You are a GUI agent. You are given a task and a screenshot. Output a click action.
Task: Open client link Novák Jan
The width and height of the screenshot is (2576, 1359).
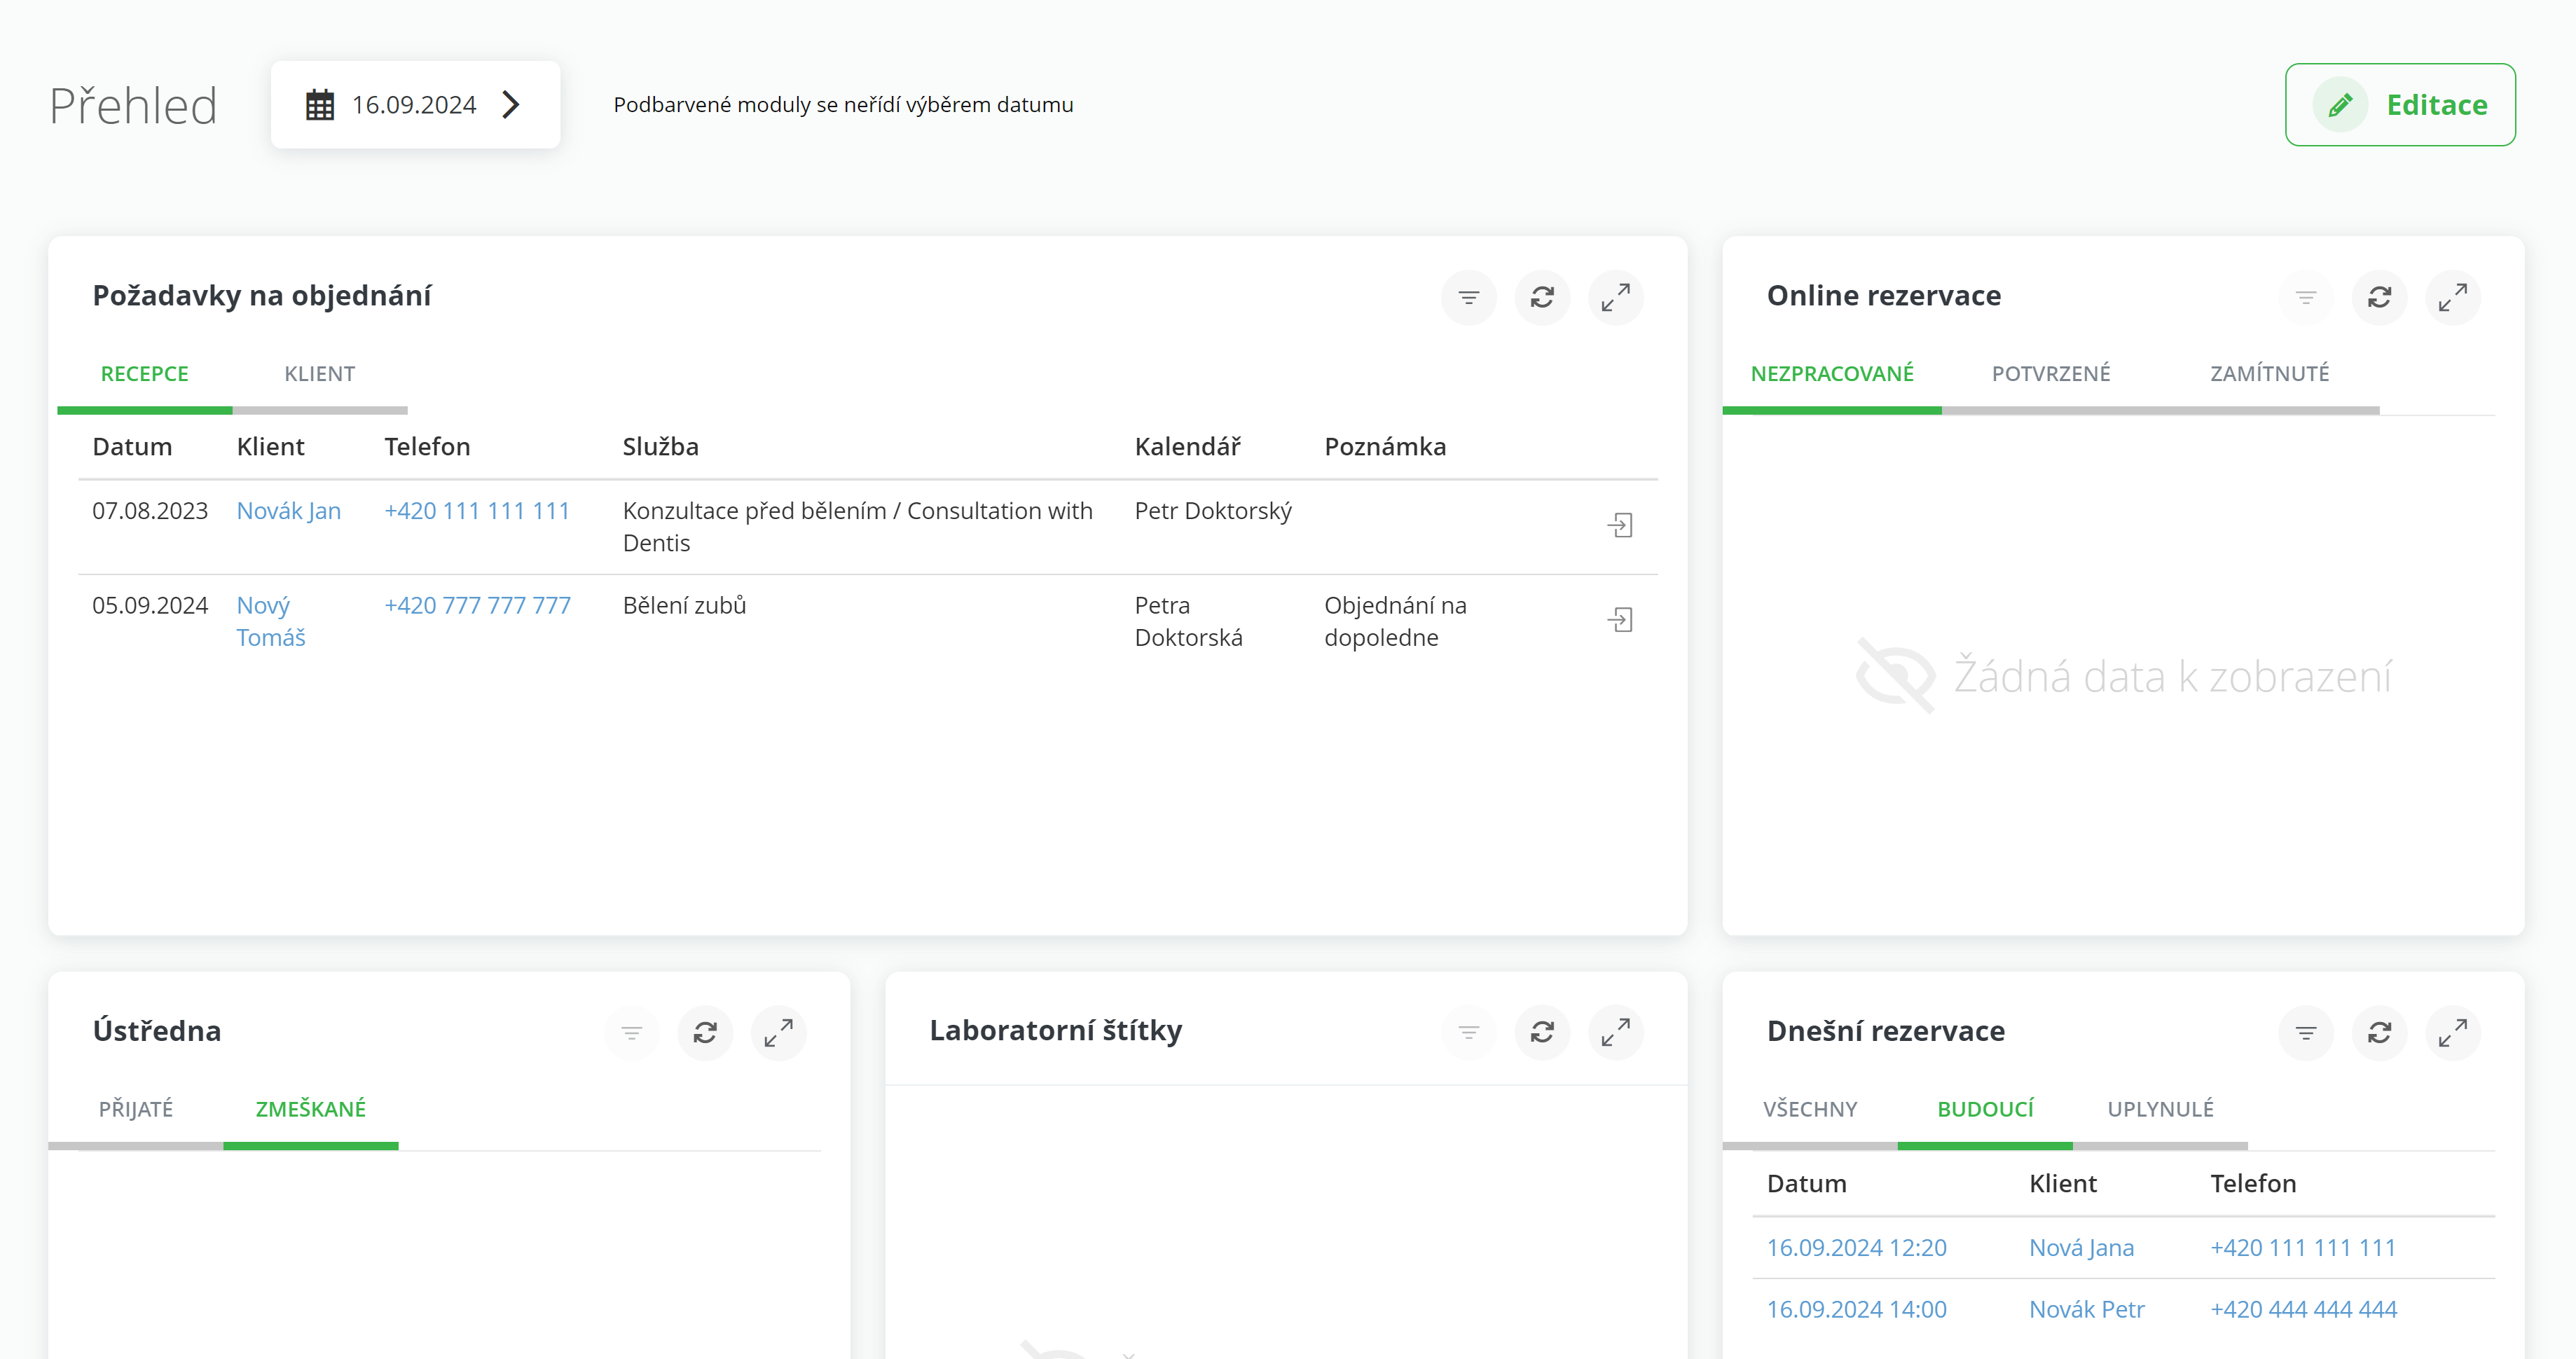click(288, 511)
